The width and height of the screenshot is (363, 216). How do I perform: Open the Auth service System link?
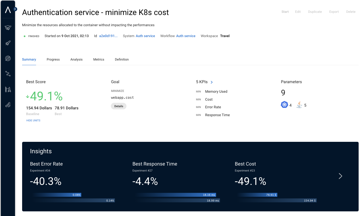145,36
